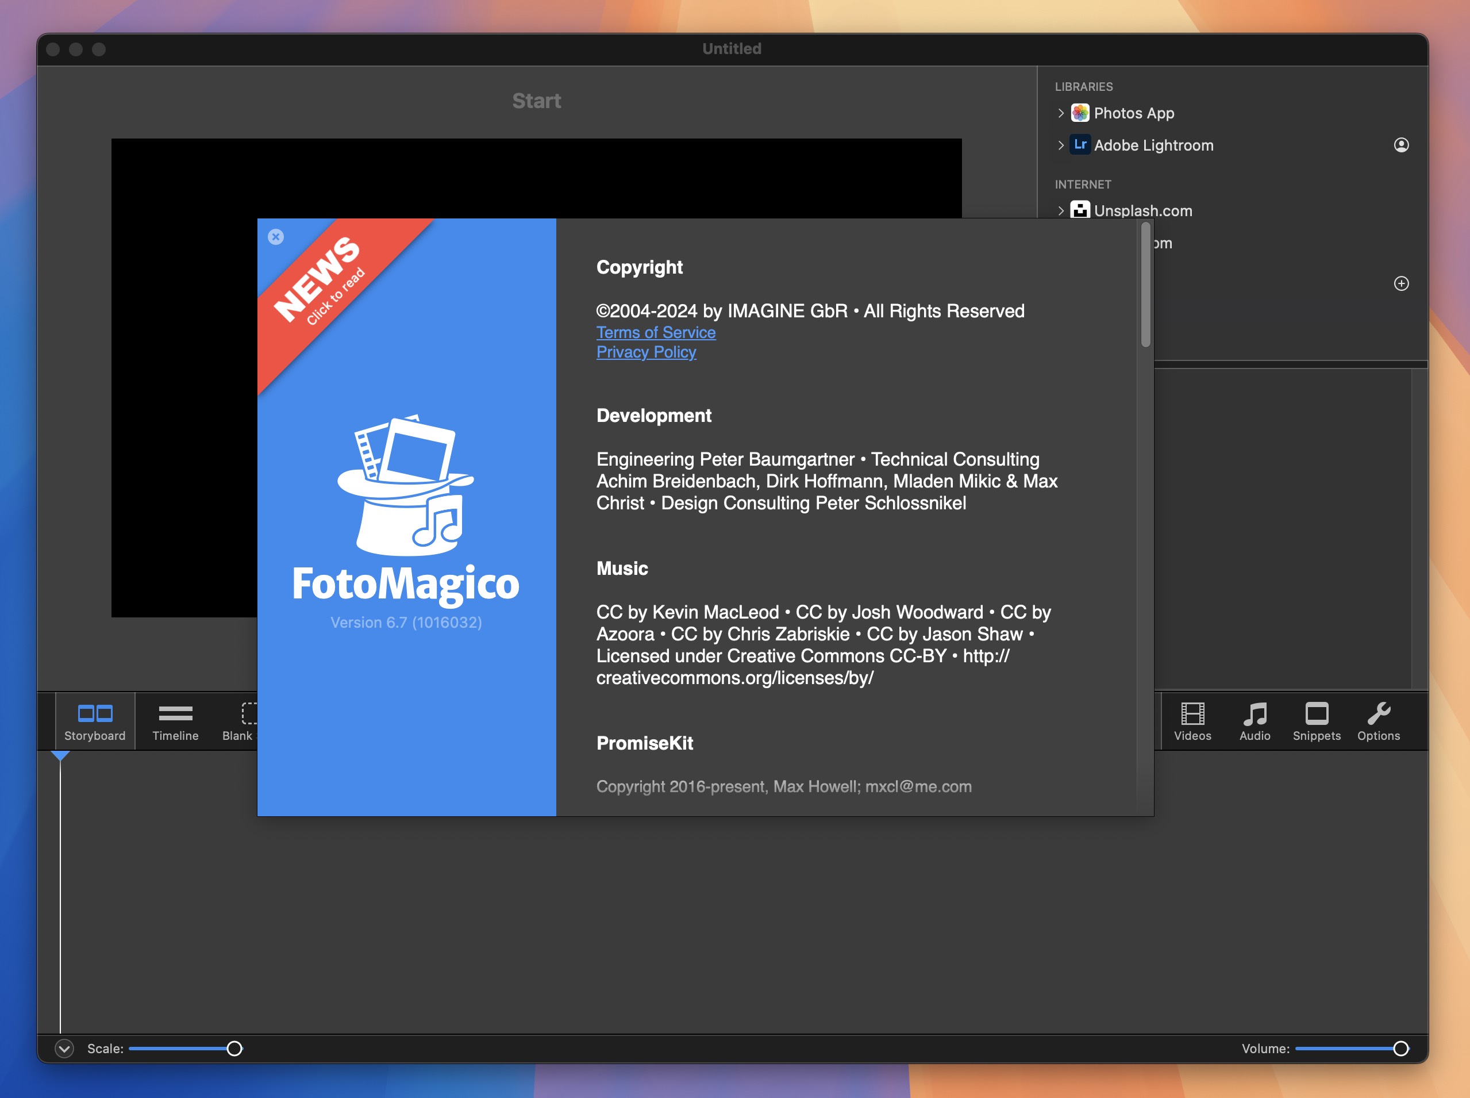Open Lightroom account sign-in icon
The width and height of the screenshot is (1470, 1098).
[1401, 145]
